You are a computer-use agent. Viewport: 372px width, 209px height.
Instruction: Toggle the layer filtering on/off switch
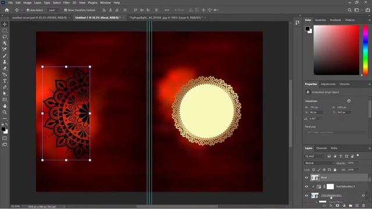(358, 156)
